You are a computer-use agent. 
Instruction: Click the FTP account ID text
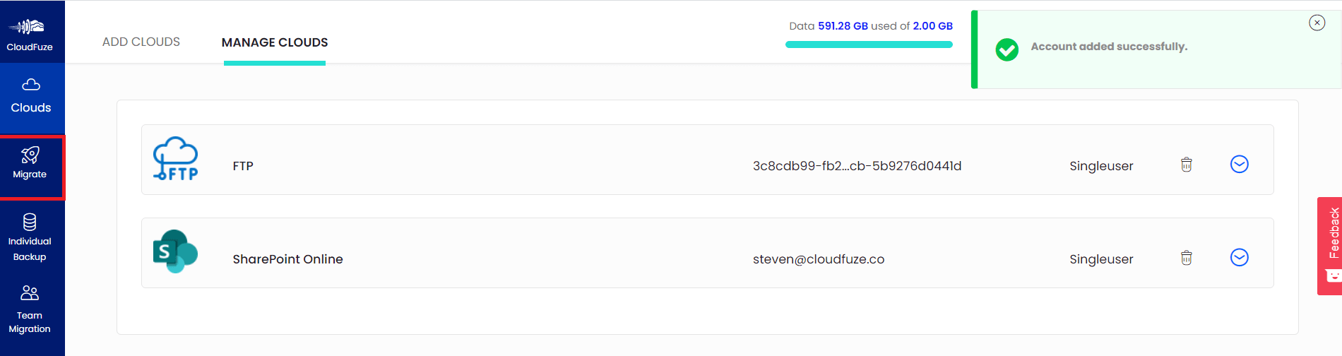pyautogui.click(x=857, y=166)
